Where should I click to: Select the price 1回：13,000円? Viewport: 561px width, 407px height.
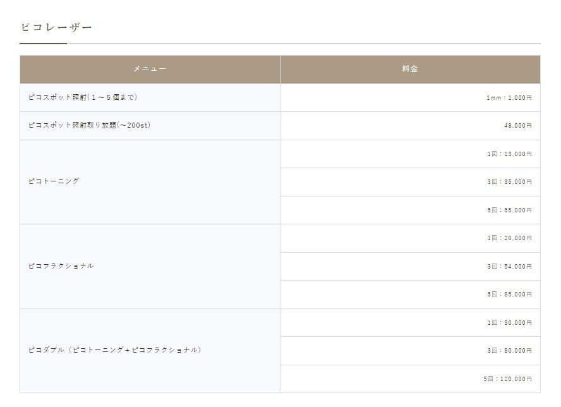pos(509,154)
